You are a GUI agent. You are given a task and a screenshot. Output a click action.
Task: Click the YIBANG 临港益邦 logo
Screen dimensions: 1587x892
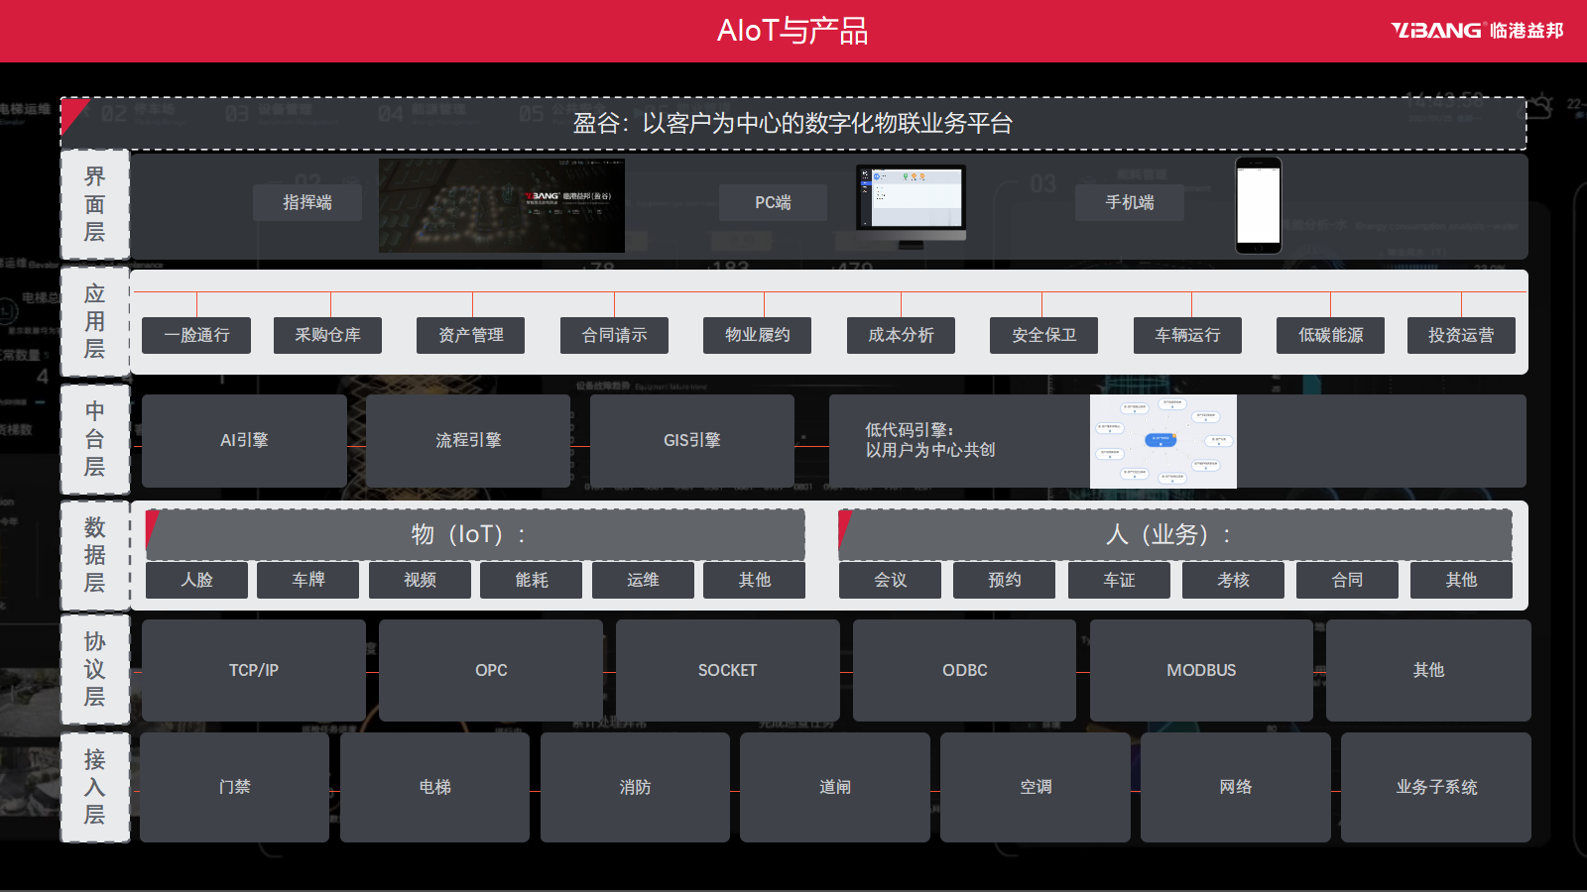pos(1476,31)
